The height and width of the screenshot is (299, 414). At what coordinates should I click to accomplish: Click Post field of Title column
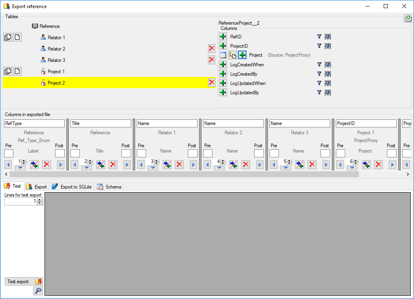point(126,153)
